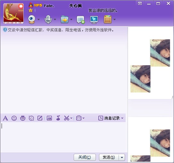Expand apps box options arrow
The height and width of the screenshot is (163, 174).
(x=114, y=19)
